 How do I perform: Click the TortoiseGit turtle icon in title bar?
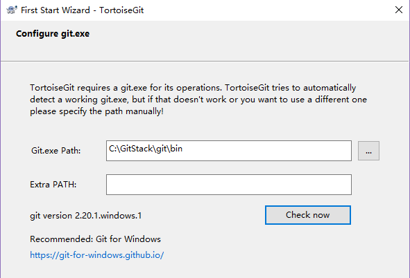coord(12,10)
